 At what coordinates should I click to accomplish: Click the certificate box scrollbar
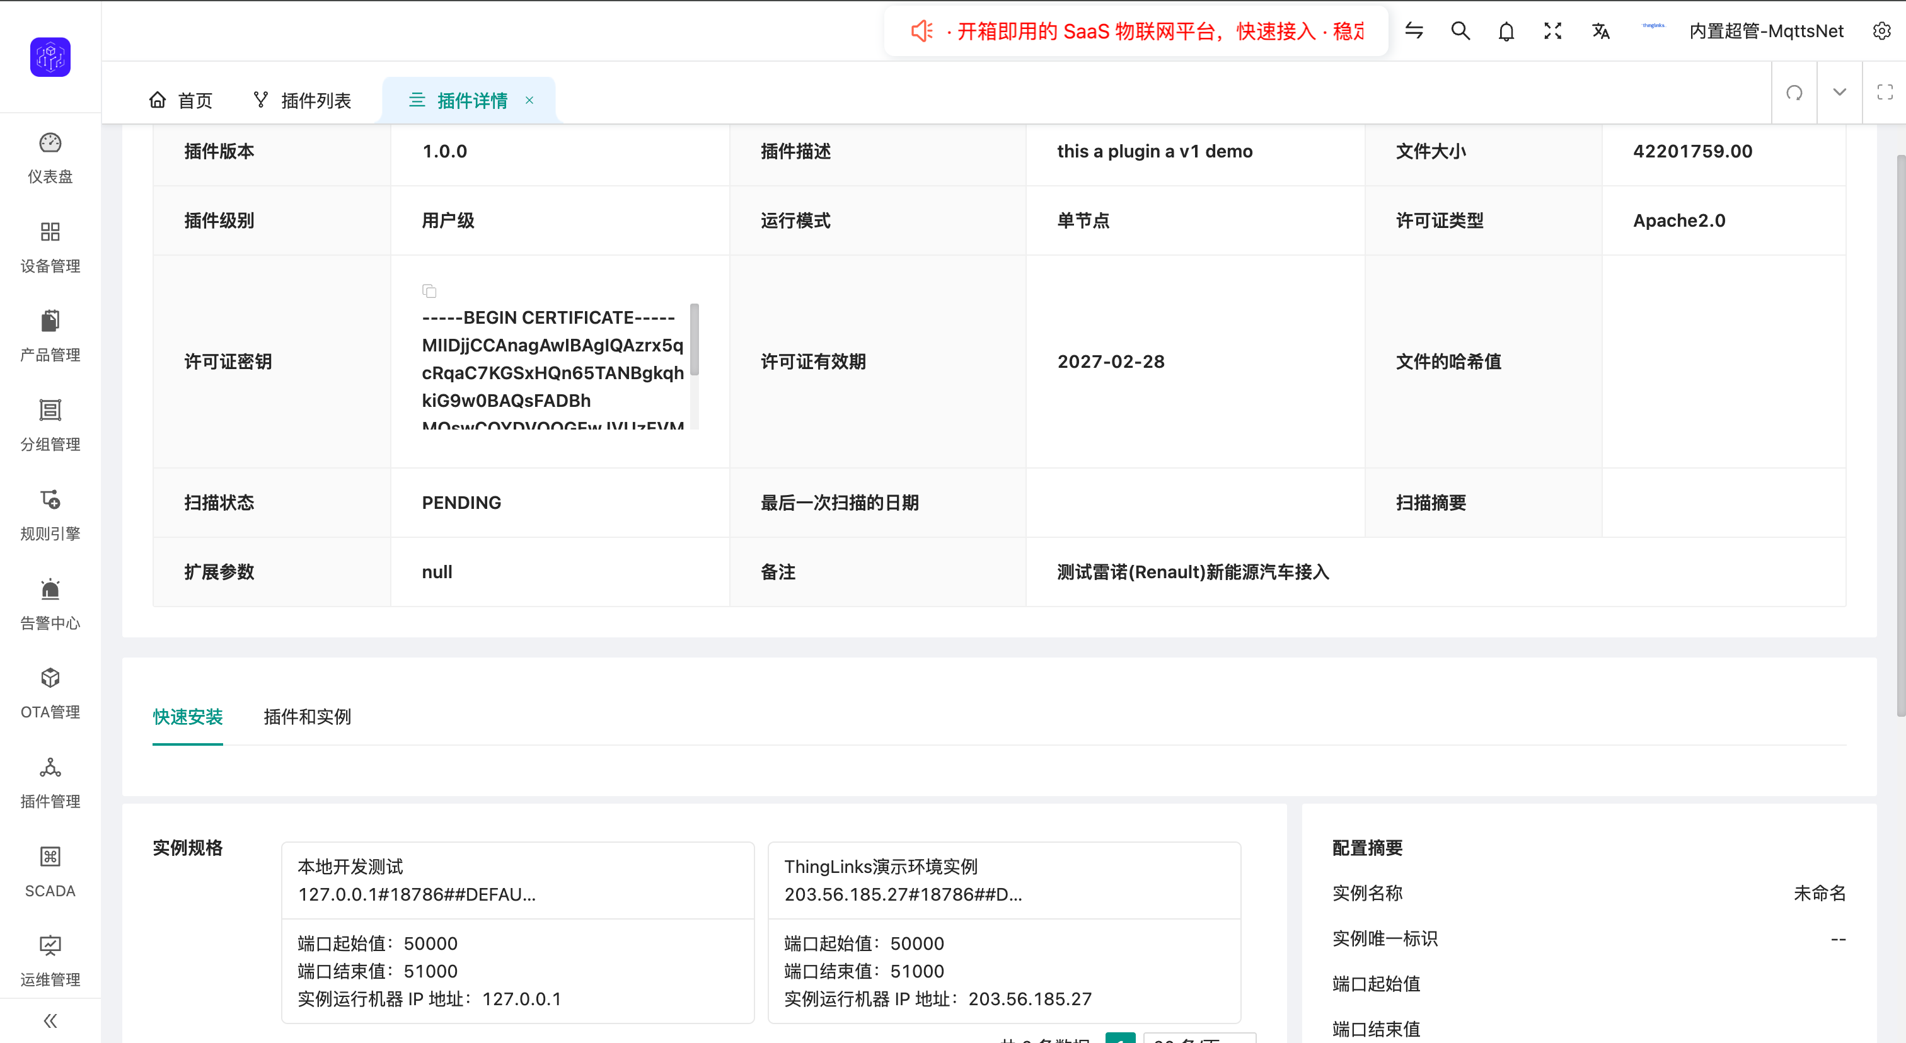click(x=694, y=339)
